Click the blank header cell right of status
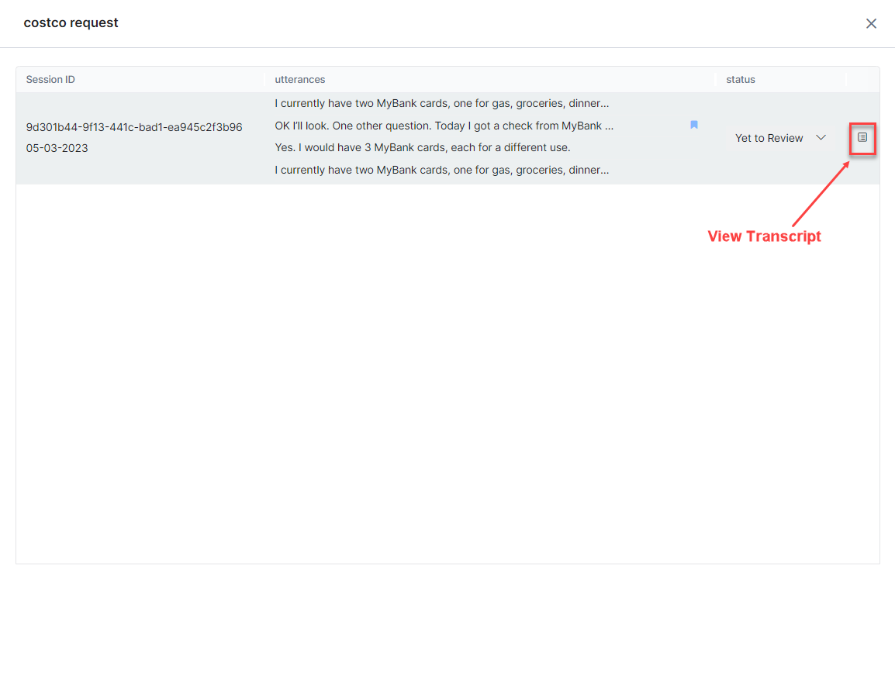This screenshot has height=700, width=895. point(862,80)
